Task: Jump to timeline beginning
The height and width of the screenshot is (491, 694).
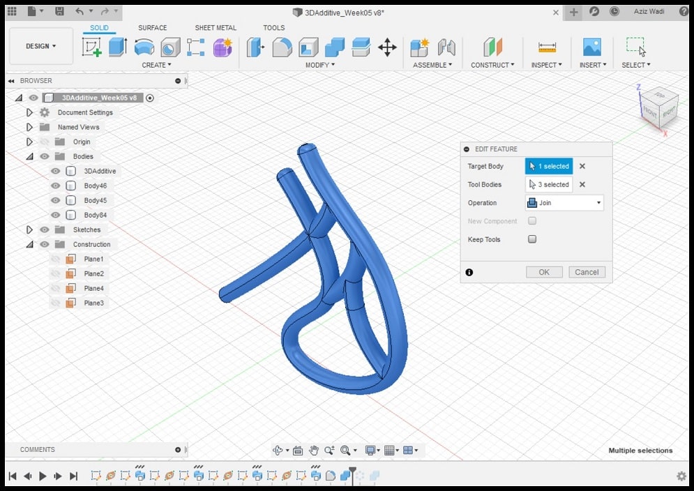Action: (13, 476)
